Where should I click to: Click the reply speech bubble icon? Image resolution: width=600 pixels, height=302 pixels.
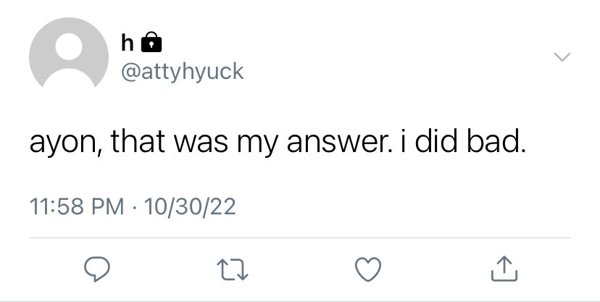pos(97,269)
